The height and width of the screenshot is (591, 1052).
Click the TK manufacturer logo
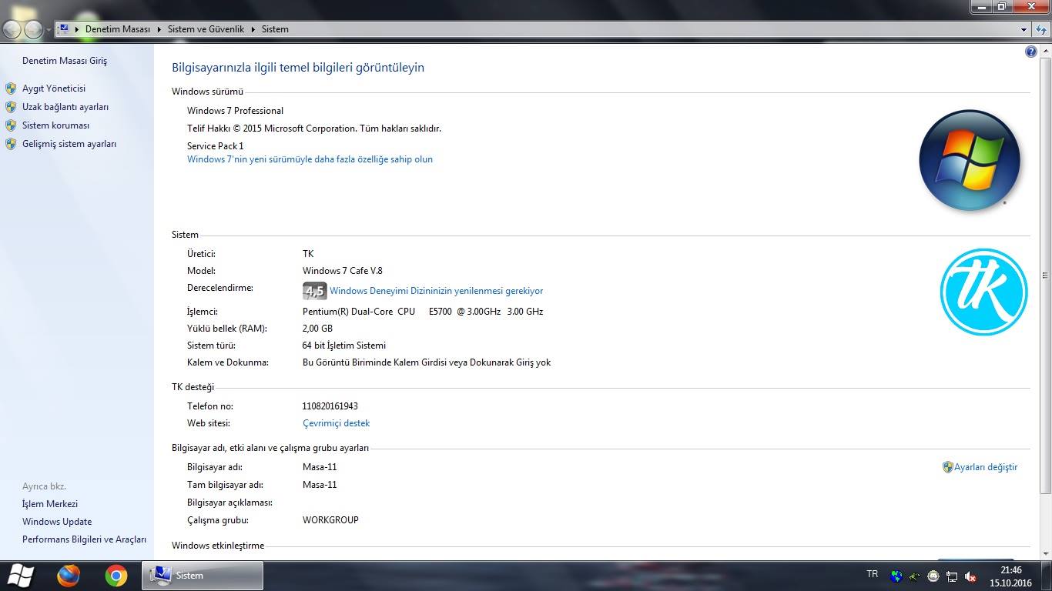[983, 292]
